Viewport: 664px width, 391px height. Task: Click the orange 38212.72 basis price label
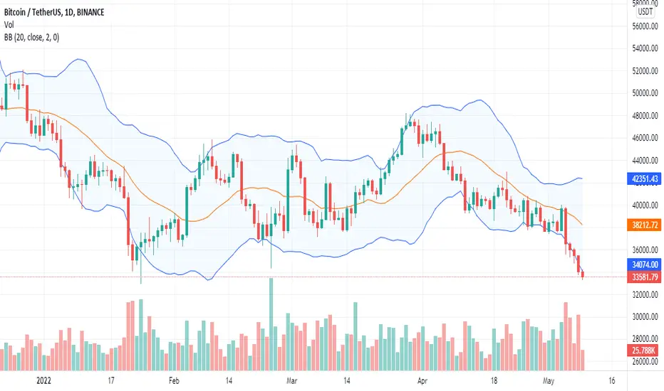tap(643, 225)
